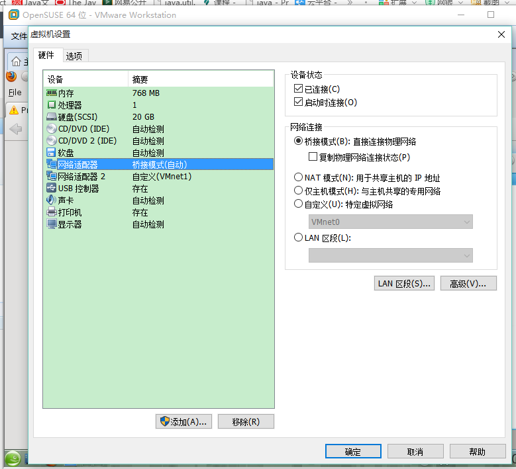Select the 显示器 自动检测 row

[158, 224]
